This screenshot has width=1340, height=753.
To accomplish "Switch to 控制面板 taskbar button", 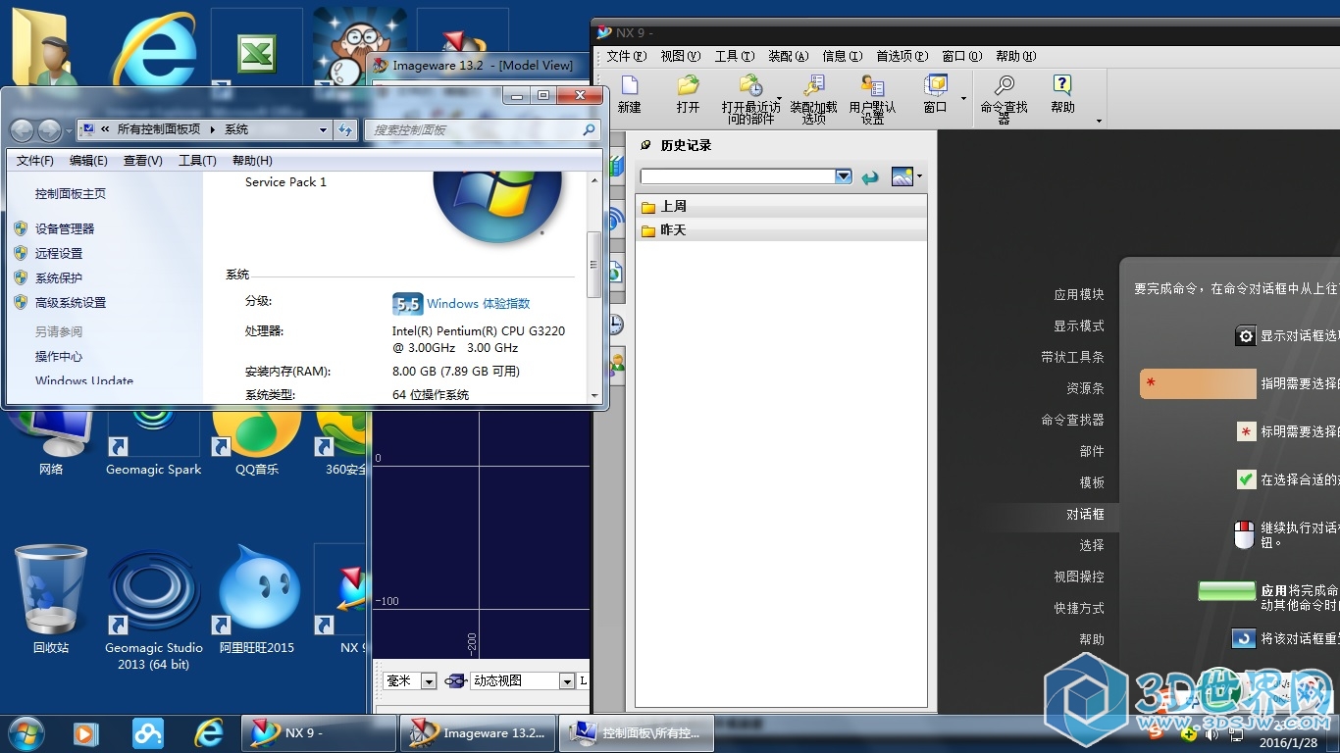I will click(x=637, y=732).
